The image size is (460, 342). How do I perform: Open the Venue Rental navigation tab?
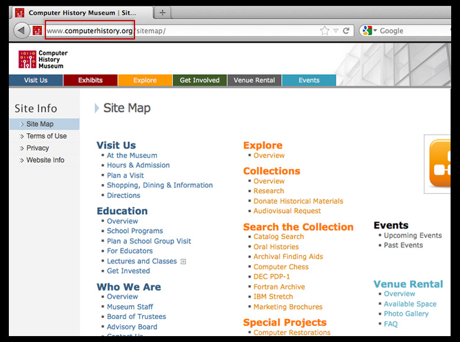click(254, 80)
